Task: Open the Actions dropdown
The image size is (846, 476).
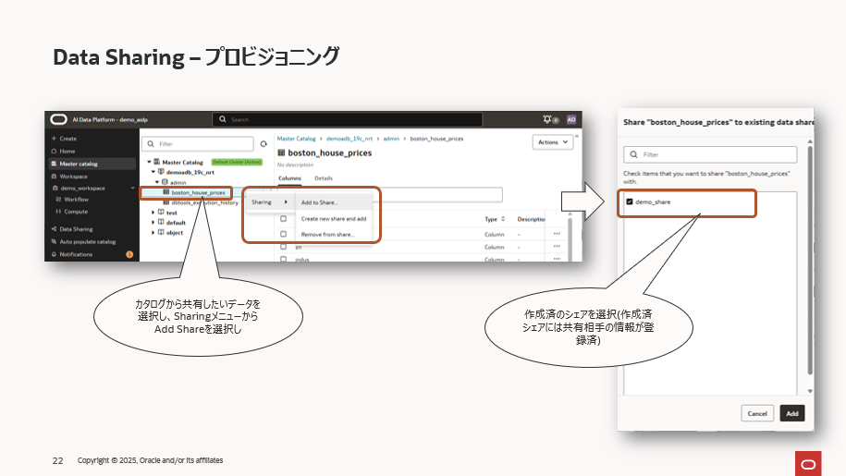Action: click(x=553, y=142)
